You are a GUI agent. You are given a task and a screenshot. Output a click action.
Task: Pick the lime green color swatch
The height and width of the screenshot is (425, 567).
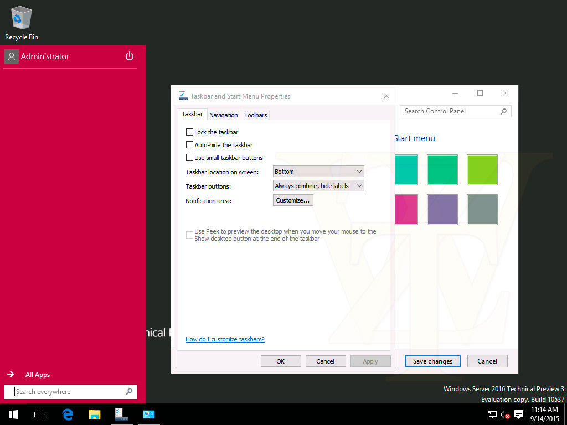tap(482, 170)
